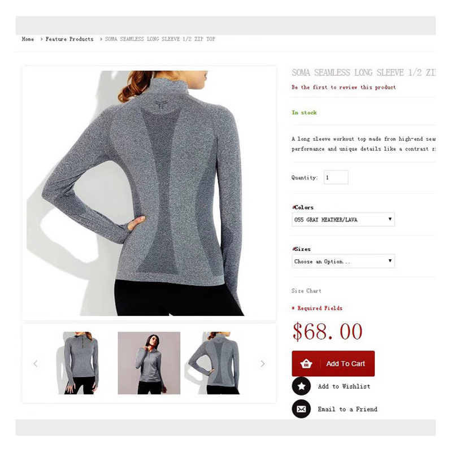This screenshot has width=452, height=452.
Task: Click the email envelope icon
Action: pyautogui.click(x=301, y=408)
